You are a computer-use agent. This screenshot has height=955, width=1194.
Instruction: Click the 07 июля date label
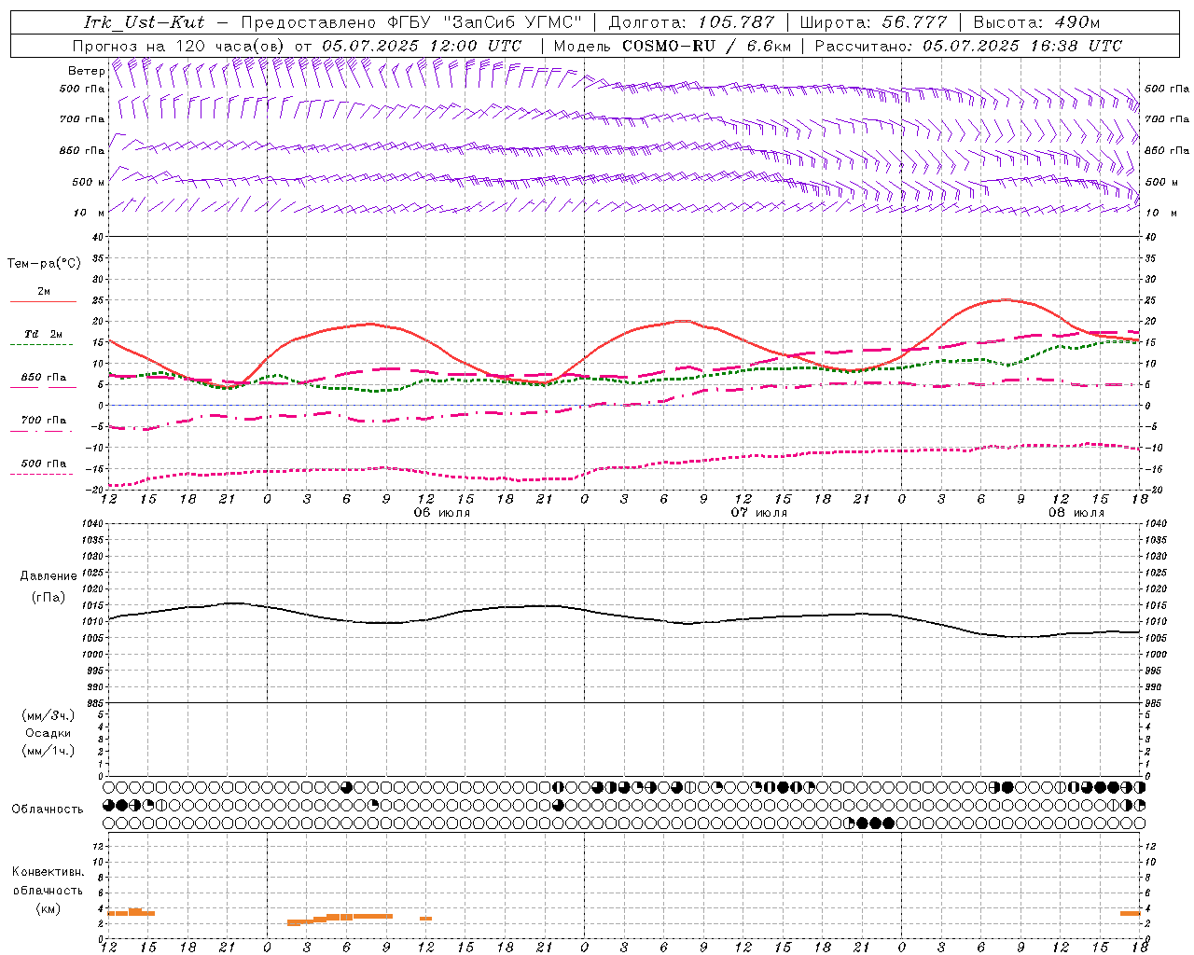pyautogui.click(x=758, y=513)
